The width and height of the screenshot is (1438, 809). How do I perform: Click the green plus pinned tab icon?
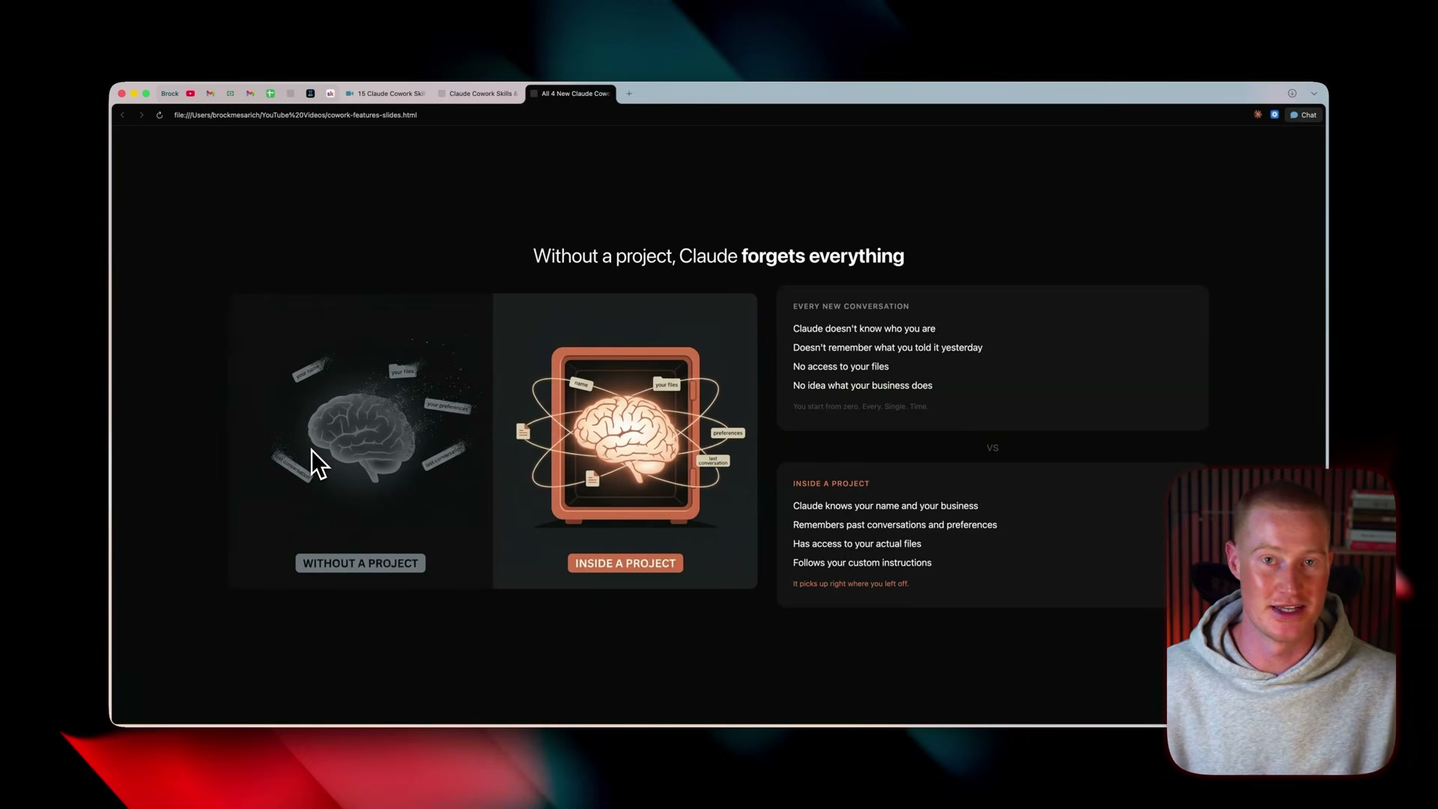pyautogui.click(x=270, y=94)
